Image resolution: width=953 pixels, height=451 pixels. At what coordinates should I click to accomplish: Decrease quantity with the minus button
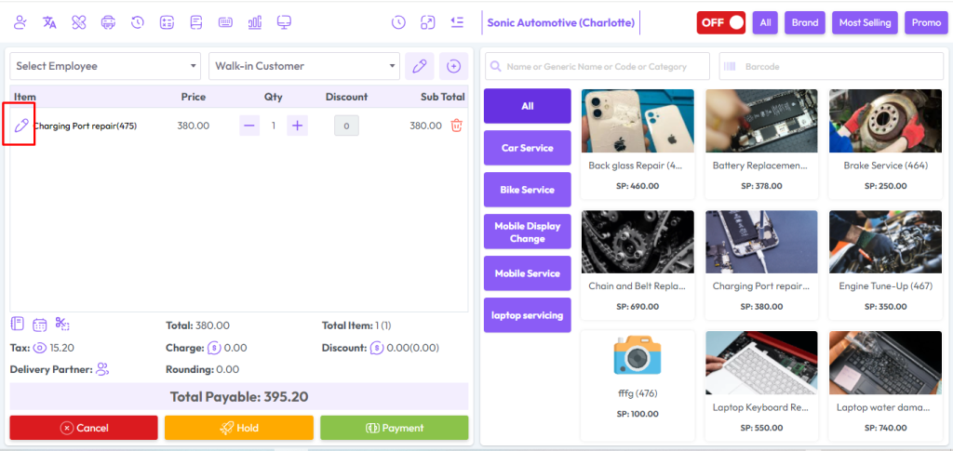click(x=249, y=126)
